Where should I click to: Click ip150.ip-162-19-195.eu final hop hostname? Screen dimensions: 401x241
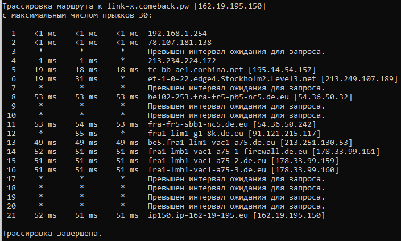coord(198,215)
